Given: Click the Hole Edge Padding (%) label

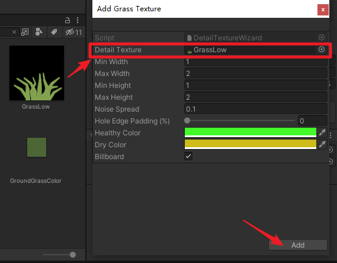Looking at the screenshot, I should click(x=132, y=121).
